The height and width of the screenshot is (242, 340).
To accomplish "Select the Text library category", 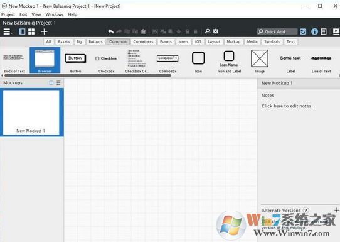I will coord(291,41).
